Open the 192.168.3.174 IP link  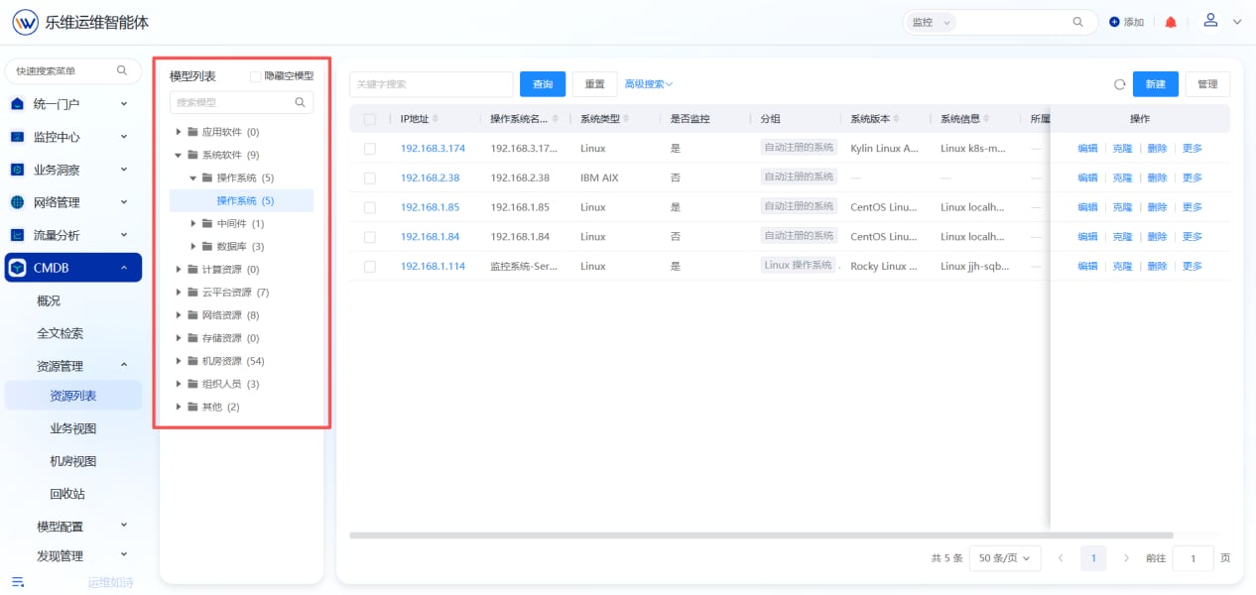433,149
